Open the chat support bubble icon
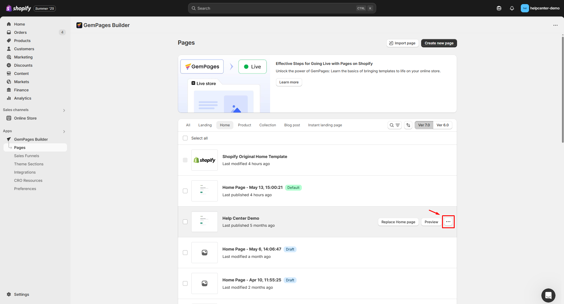 pos(548,295)
